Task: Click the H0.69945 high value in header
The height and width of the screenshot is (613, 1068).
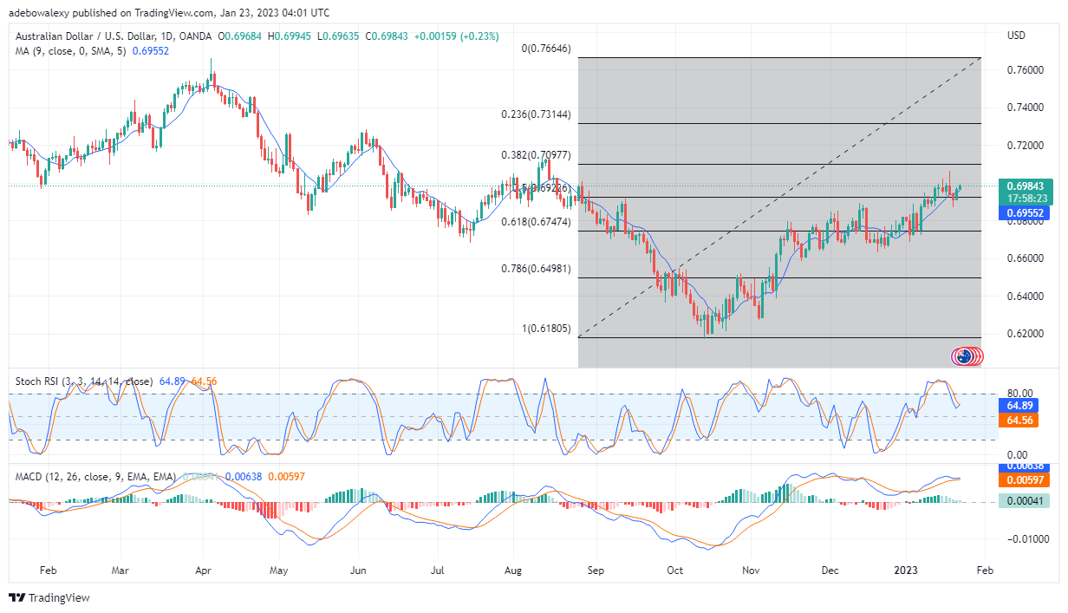Action: point(290,36)
